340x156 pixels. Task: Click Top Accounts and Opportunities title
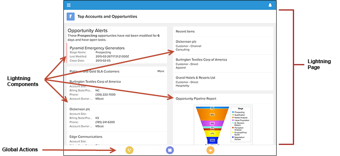coord(107,17)
